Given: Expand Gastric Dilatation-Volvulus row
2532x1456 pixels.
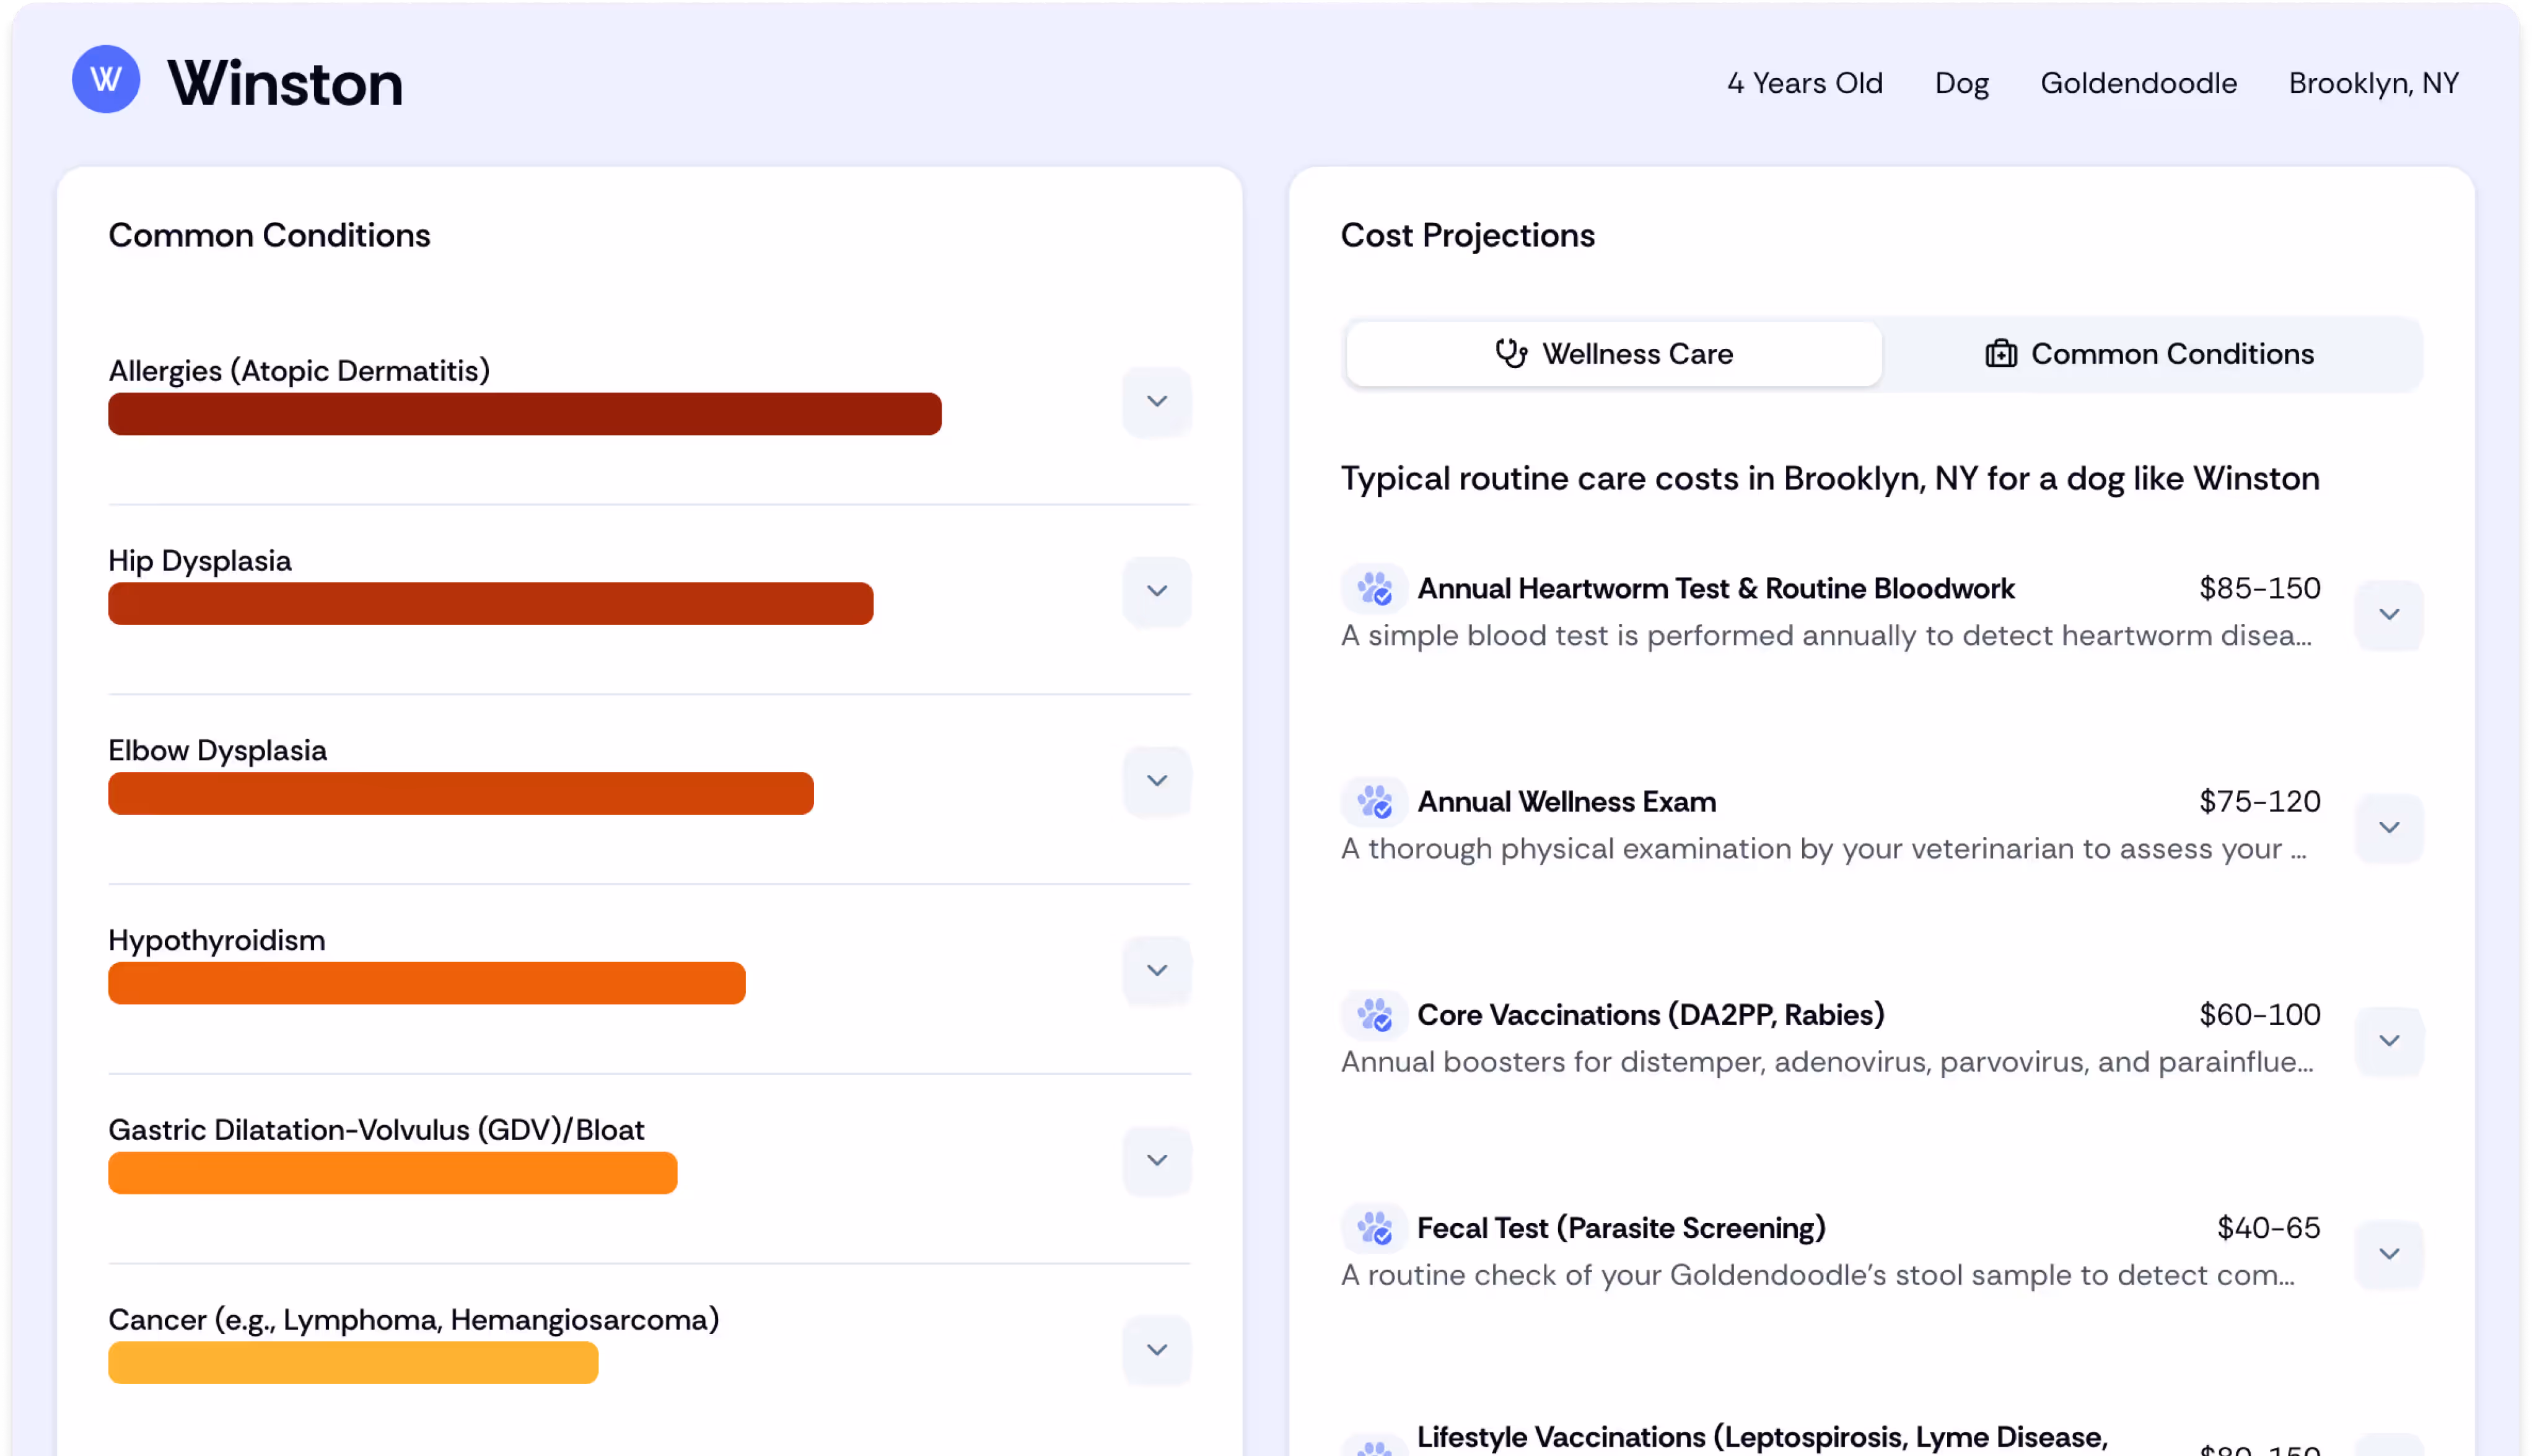Looking at the screenshot, I should pos(1157,1161).
